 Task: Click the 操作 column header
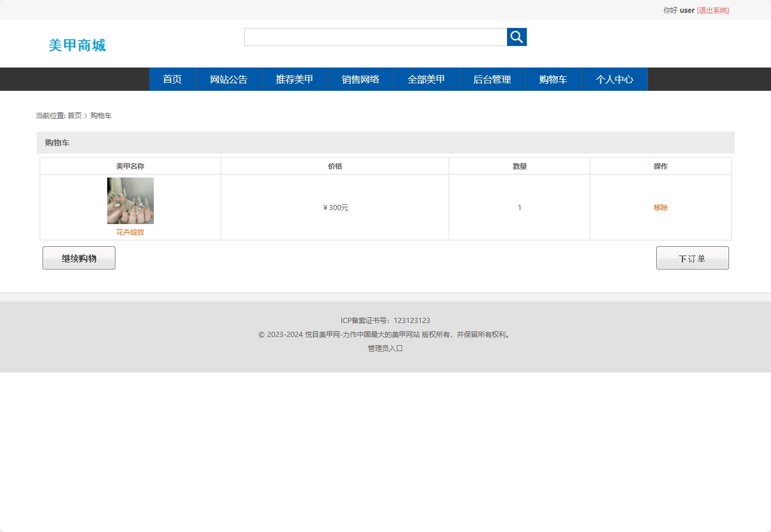(x=661, y=166)
